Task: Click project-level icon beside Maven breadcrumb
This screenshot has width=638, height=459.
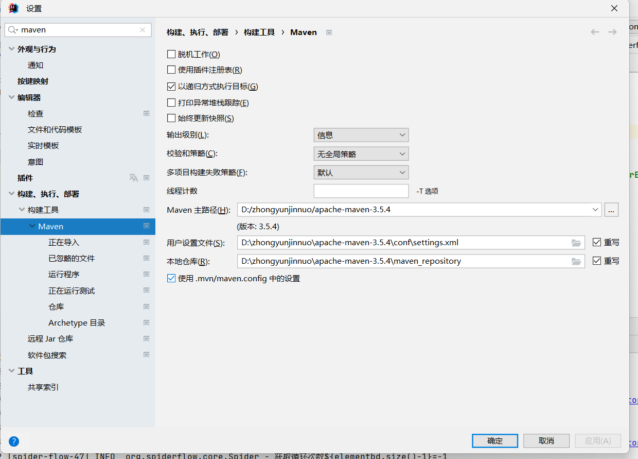Action: (329, 32)
